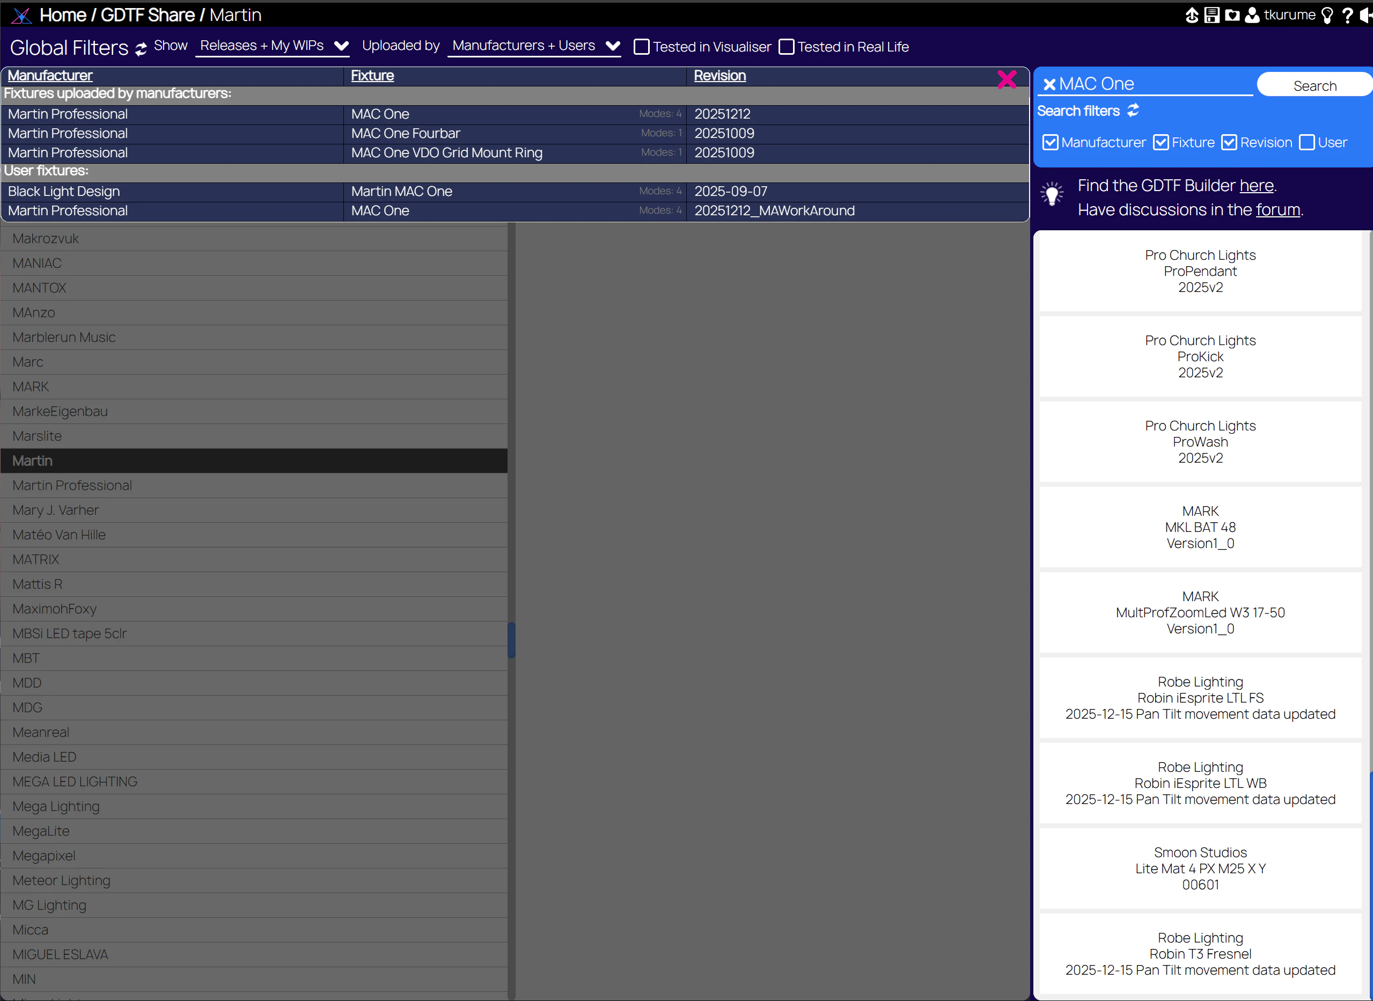Open help via question mark icon
The image size is (1373, 1001).
1347,15
